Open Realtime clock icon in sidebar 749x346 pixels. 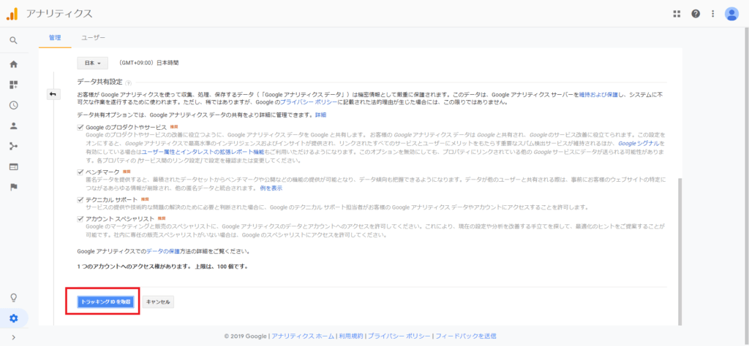point(13,105)
